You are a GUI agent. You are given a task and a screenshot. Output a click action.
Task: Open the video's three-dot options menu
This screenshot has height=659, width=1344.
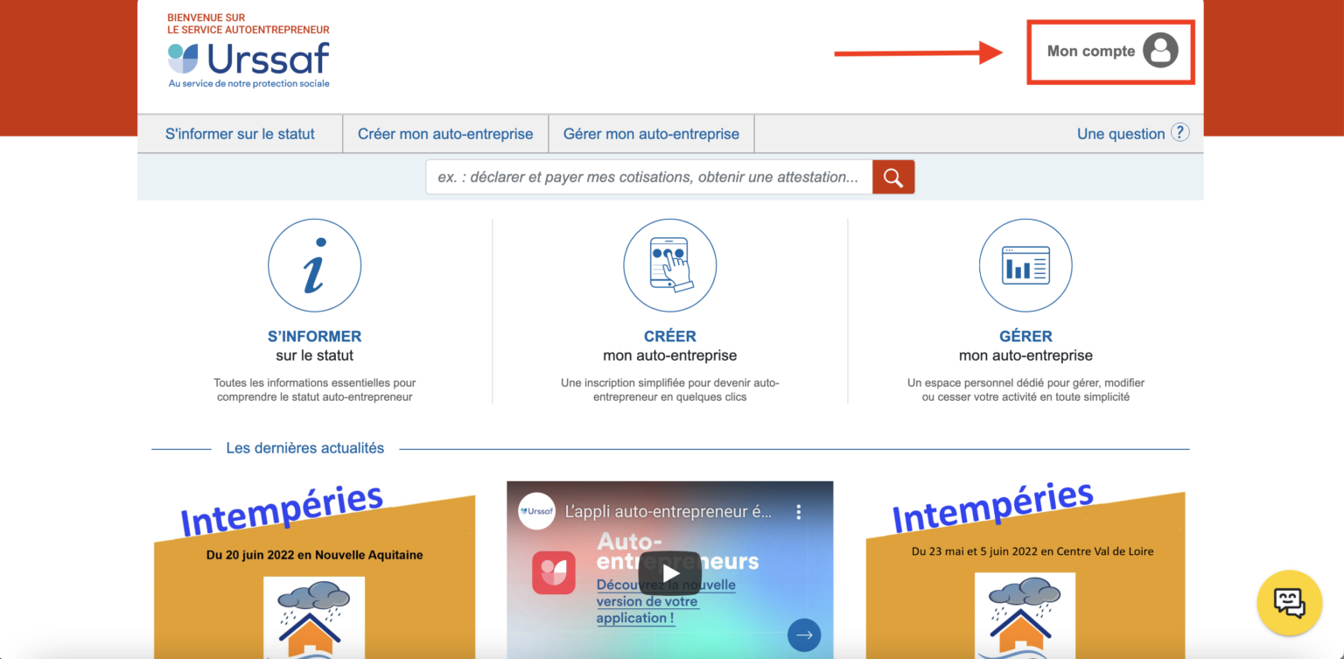[798, 512]
